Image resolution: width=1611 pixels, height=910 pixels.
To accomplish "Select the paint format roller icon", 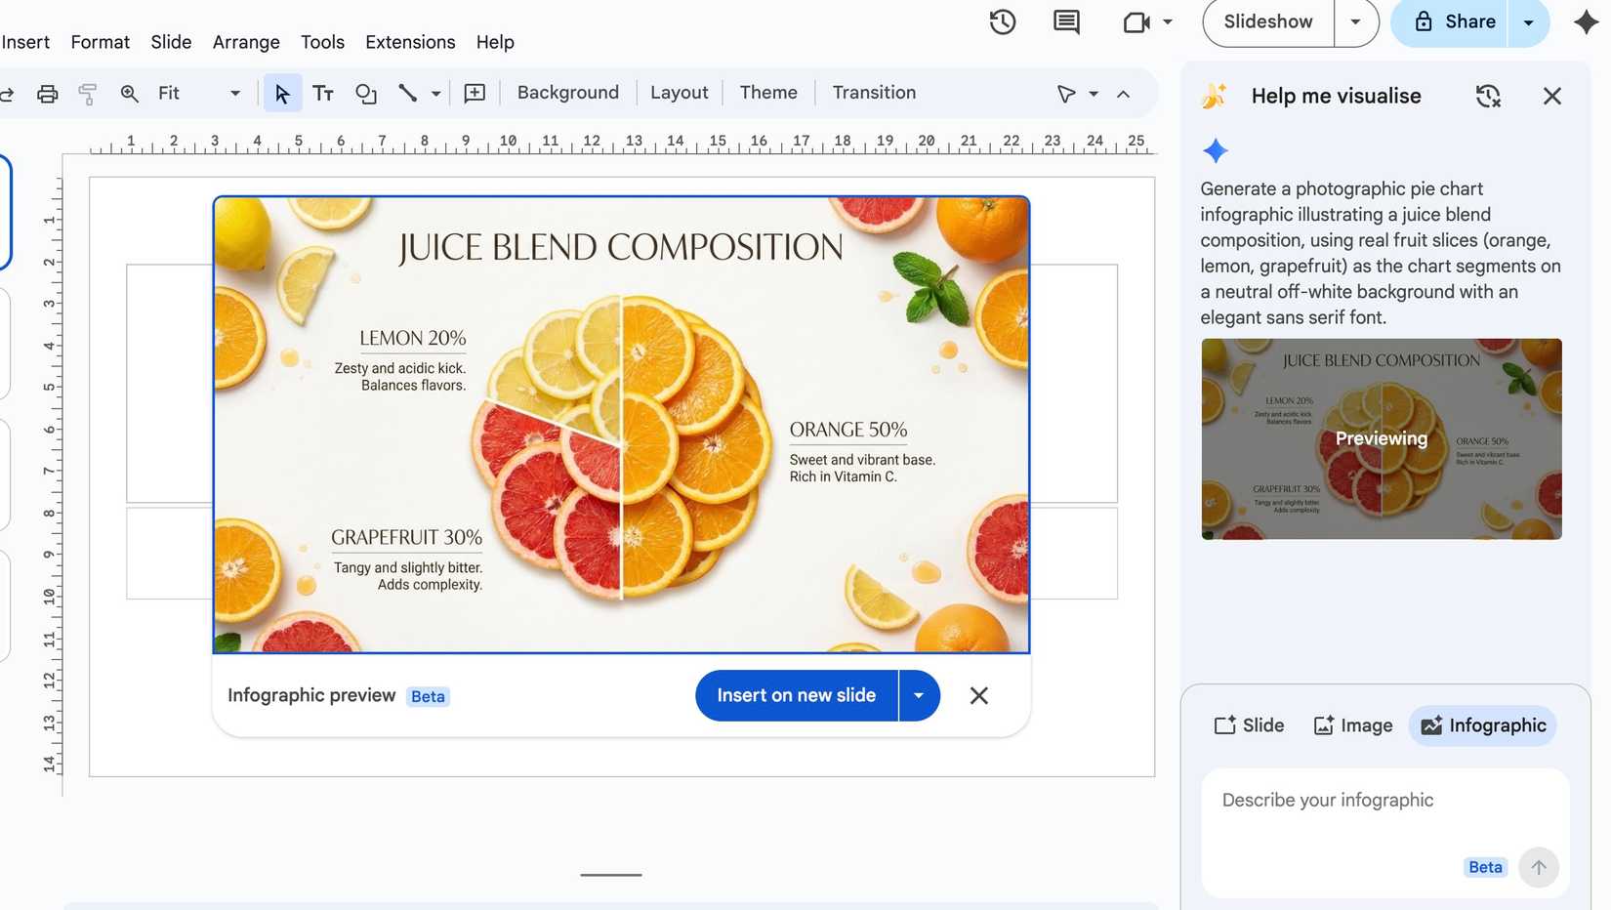I will (88, 94).
